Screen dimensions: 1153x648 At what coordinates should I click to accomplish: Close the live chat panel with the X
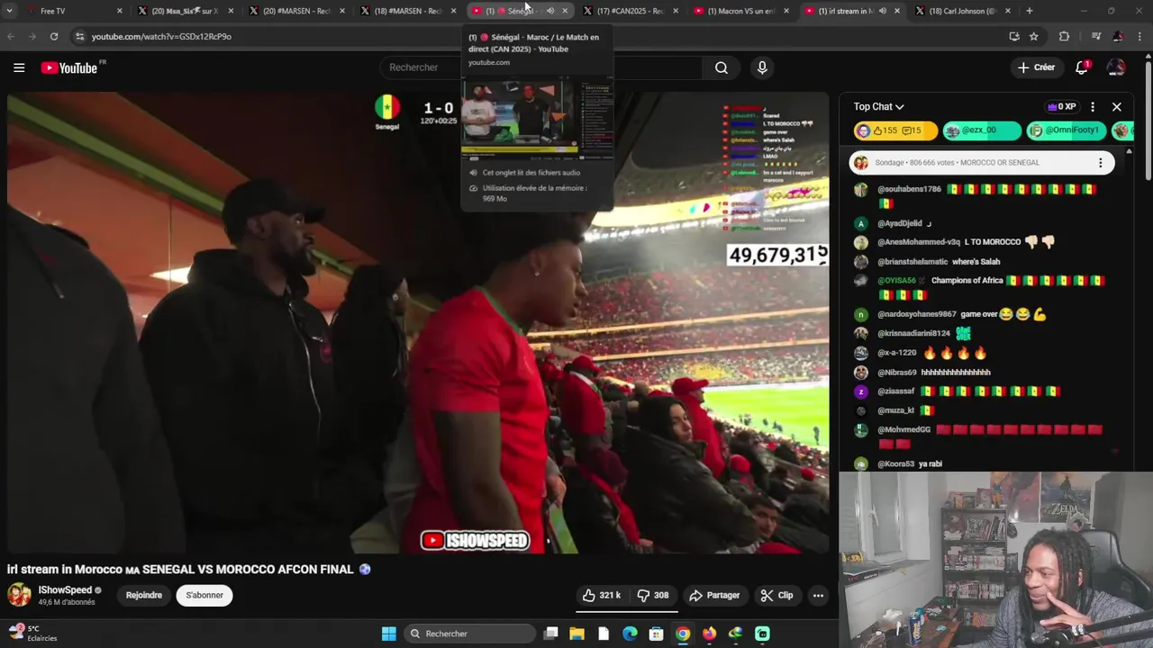pyautogui.click(x=1117, y=106)
